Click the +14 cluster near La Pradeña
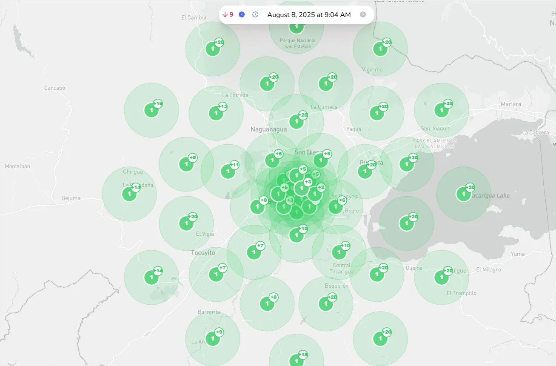Image resolution: width=556 pixels, height=366 pixels. point(128,194)
